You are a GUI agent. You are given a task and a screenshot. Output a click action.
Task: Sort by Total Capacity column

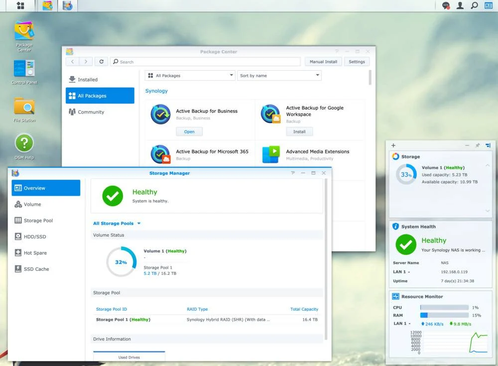pyautogui.click(x=304, y=309)
